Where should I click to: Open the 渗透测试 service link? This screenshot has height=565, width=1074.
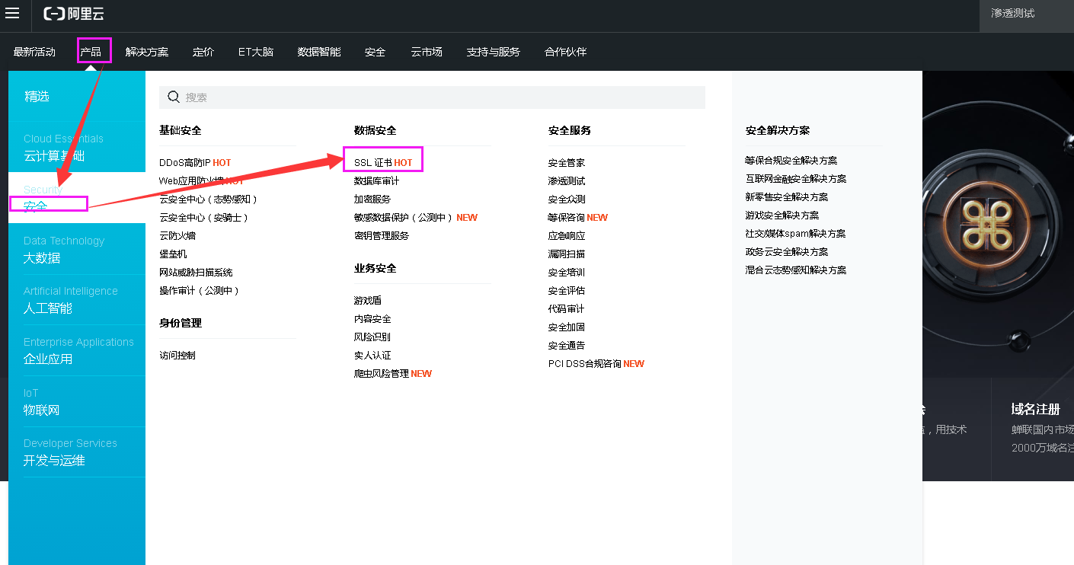coord(567,181)
